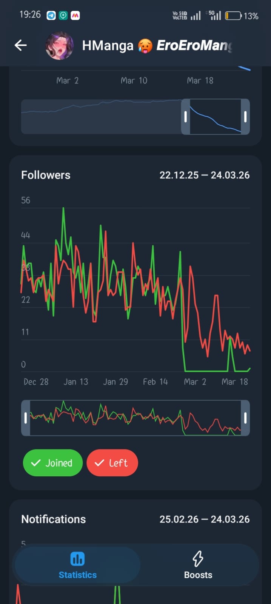The height and width of the screenshot is (604, 271).
Task: Click the Followers date range 22.12.25 — 24.03.26
Action: pyautogui.click(x=204, y=175)
